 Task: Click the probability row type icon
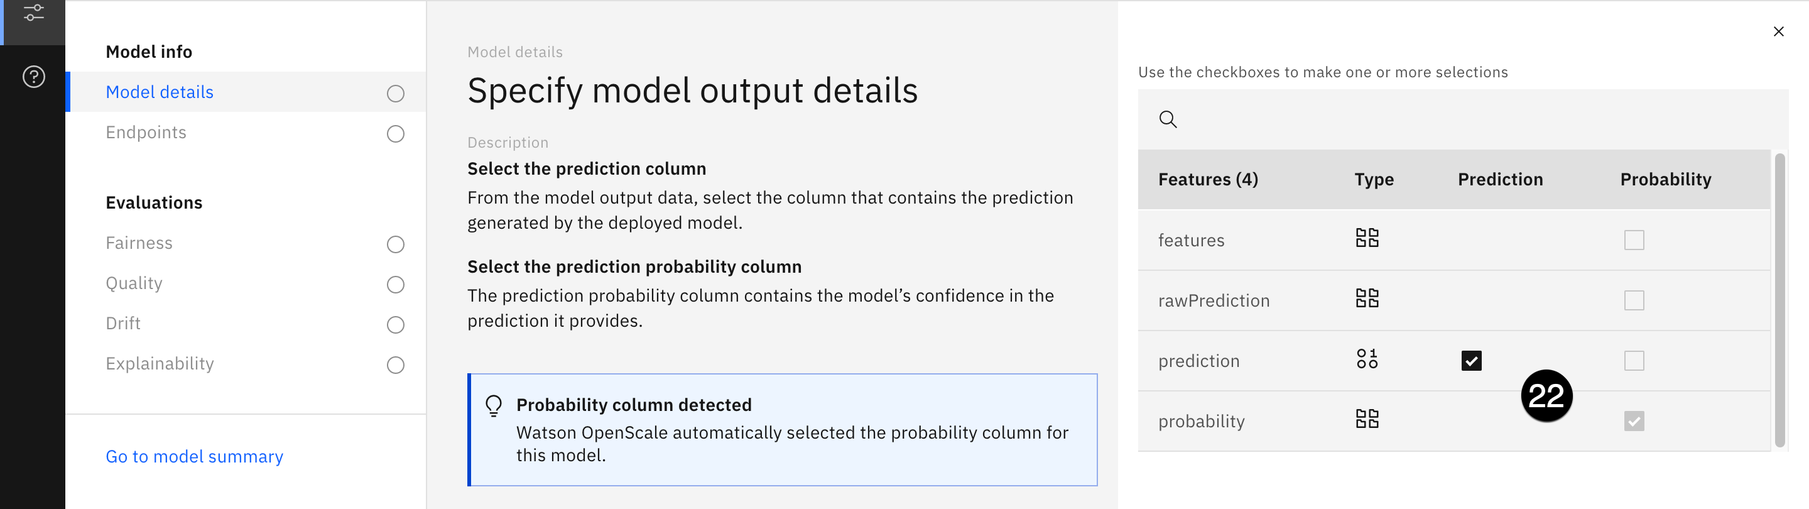(x=1367, y=420)
